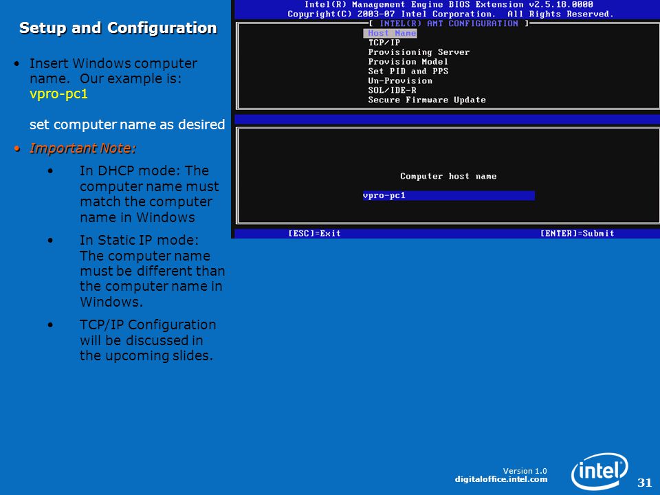Viewport: 660px width, 495px height.
Task: Click the slide number 31
Action: coord(644,483)
